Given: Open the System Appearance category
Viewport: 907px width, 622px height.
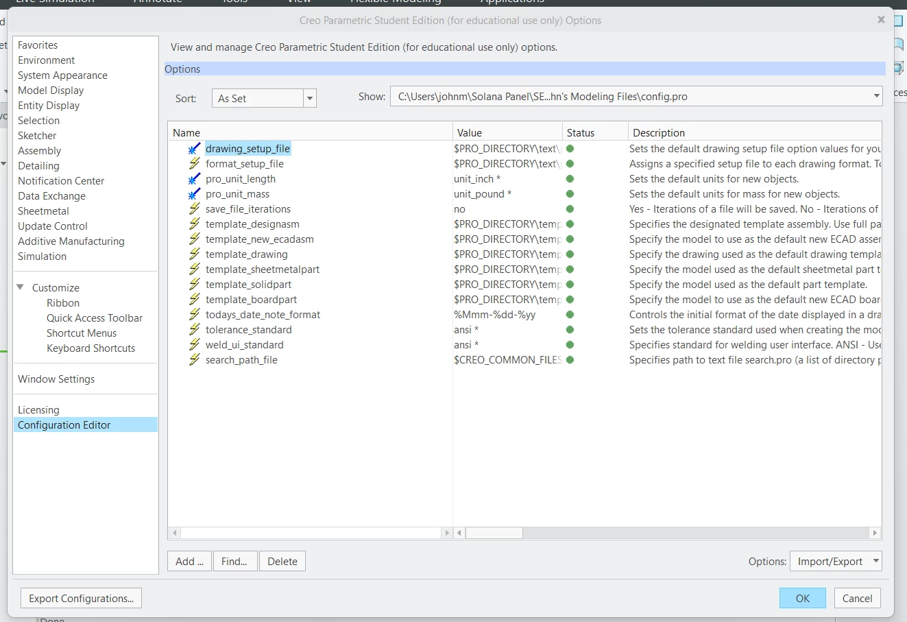Looking at the screenshot, I should [62, 75].
